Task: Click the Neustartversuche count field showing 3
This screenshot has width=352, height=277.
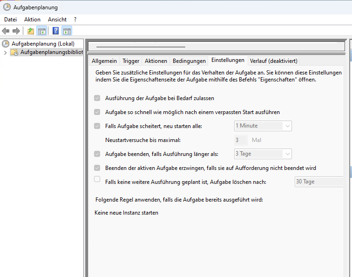Action: (x=241, y=140)
